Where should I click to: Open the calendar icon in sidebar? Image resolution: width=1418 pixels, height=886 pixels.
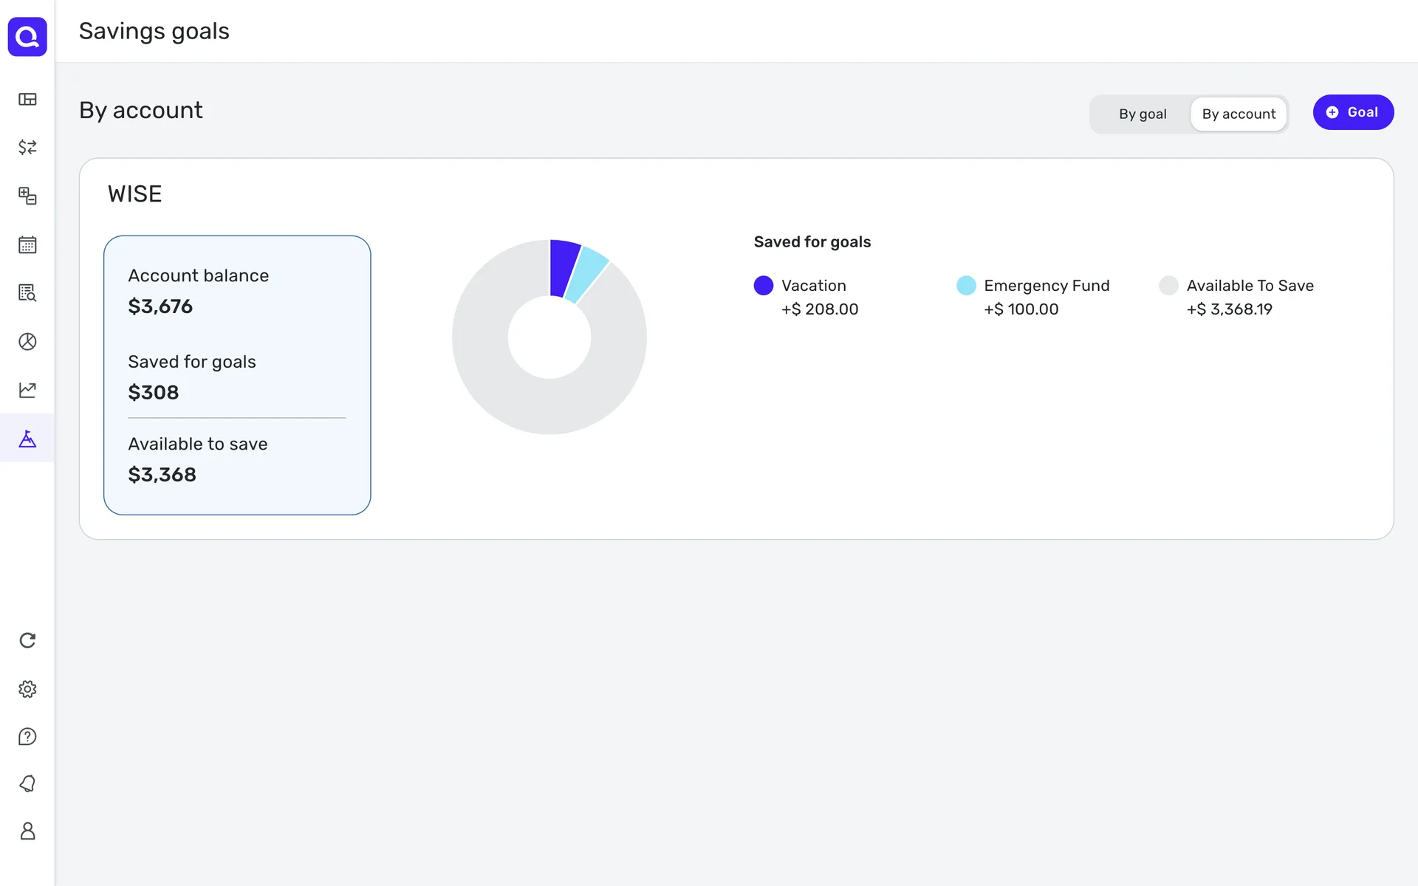click(x=27, y=245)
